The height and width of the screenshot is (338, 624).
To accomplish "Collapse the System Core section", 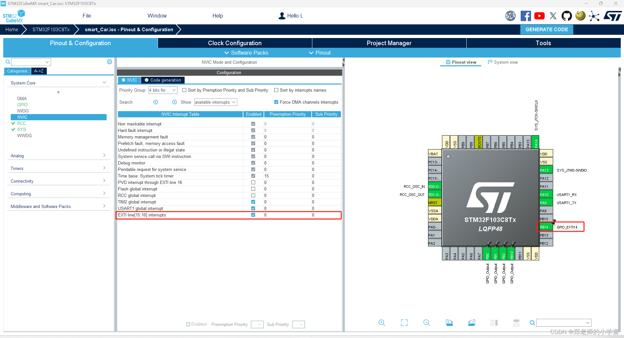I will [x=104, y=83].
